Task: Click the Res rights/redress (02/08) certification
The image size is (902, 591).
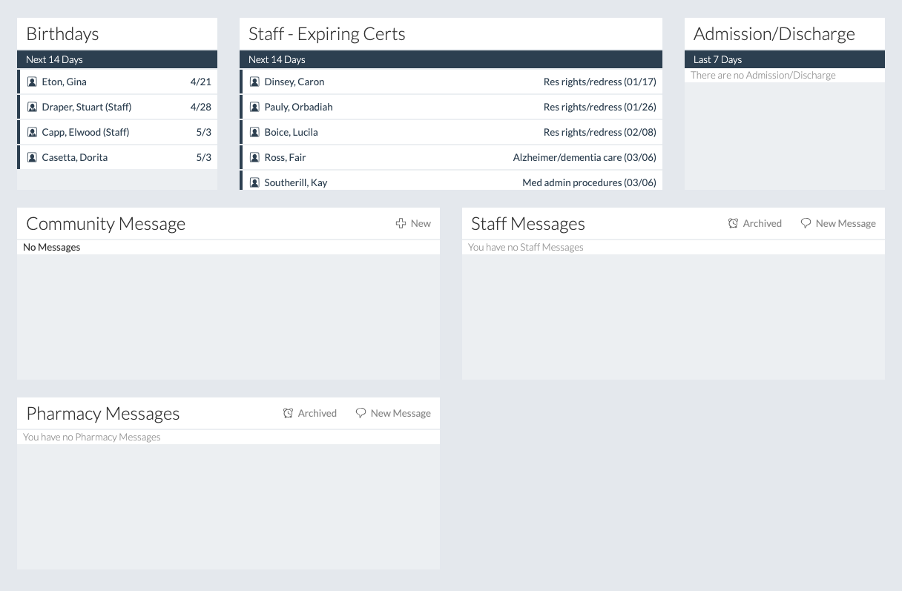Action: coord(599,133)
